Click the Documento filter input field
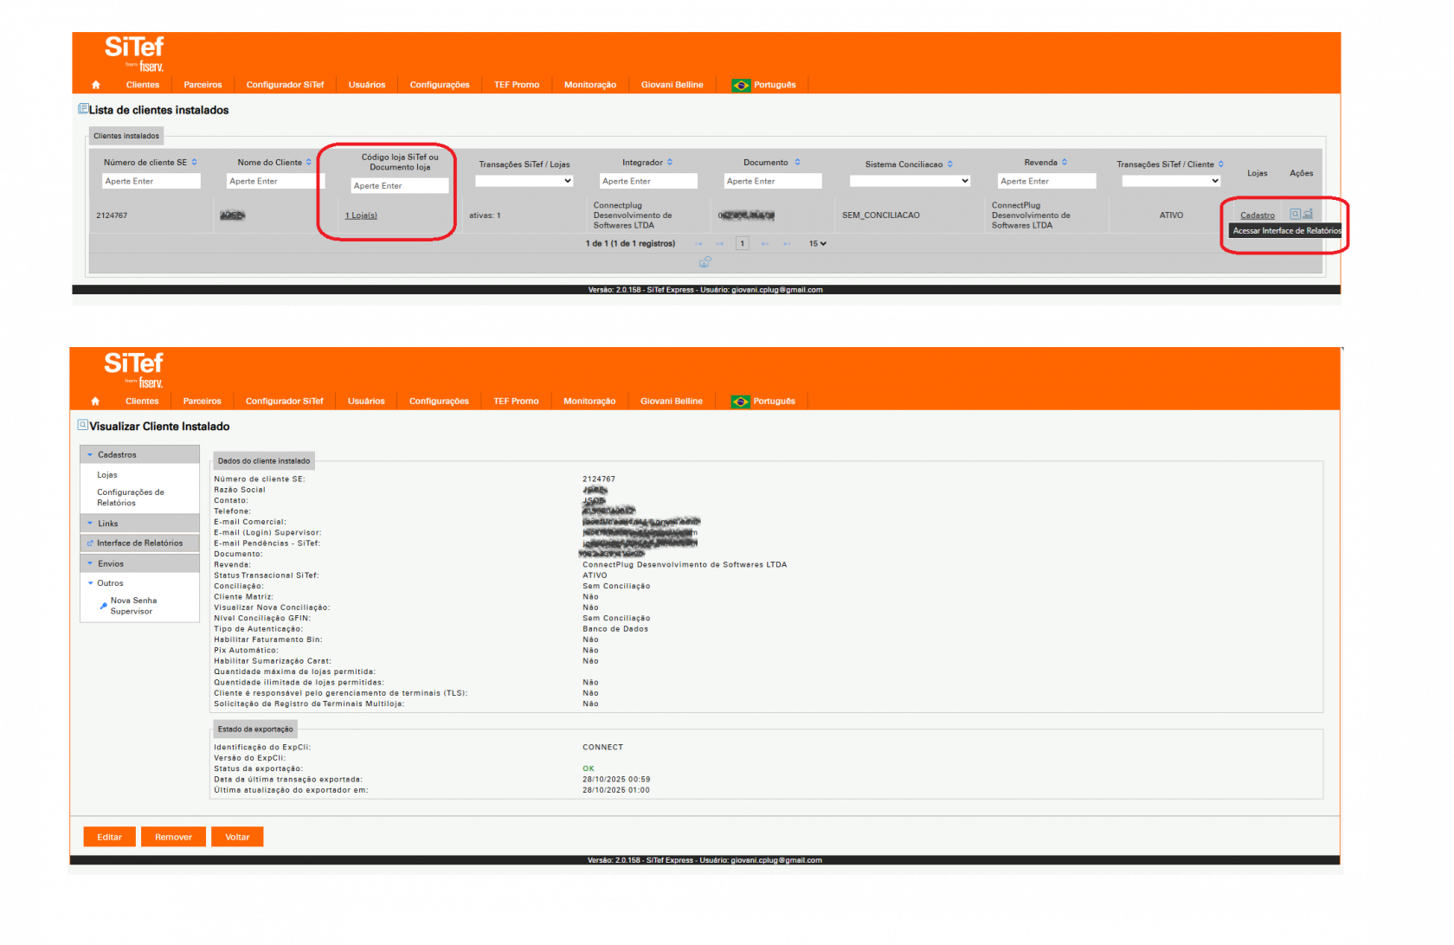The image size is (1454, 945). [772, 181]
